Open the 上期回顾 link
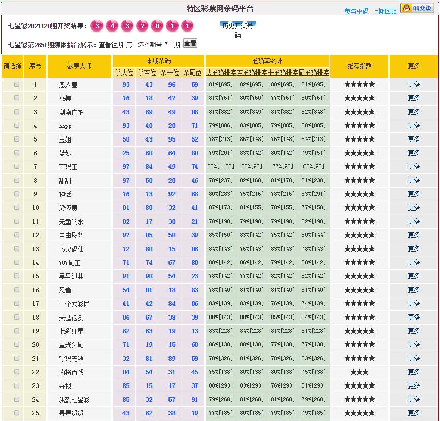440x421 pixels. [x=384, y=11]
